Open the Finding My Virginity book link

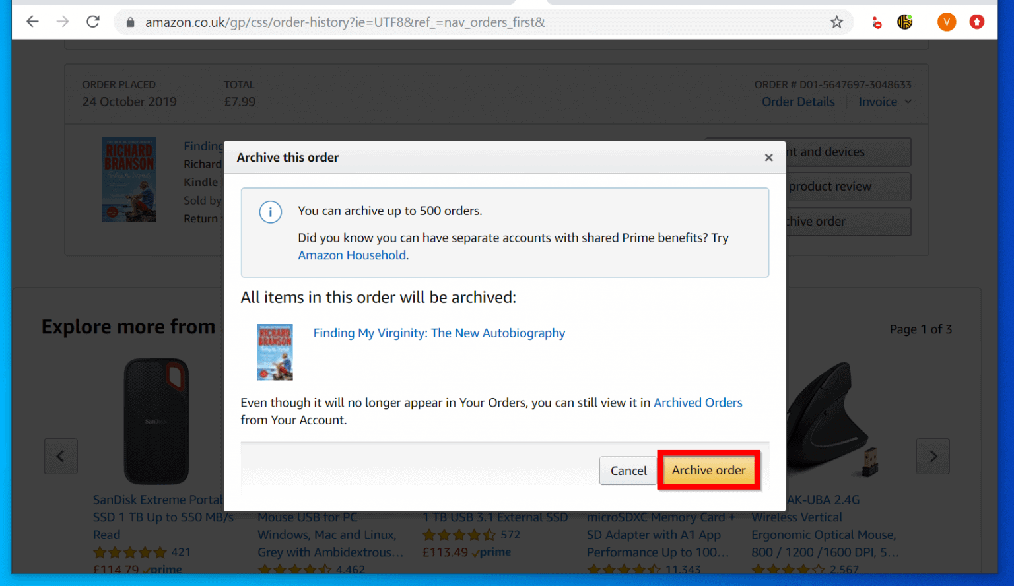pyautogui.click(x=439, y=333)
